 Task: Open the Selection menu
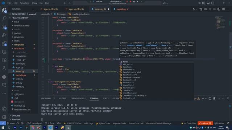[x=25, y=3]
